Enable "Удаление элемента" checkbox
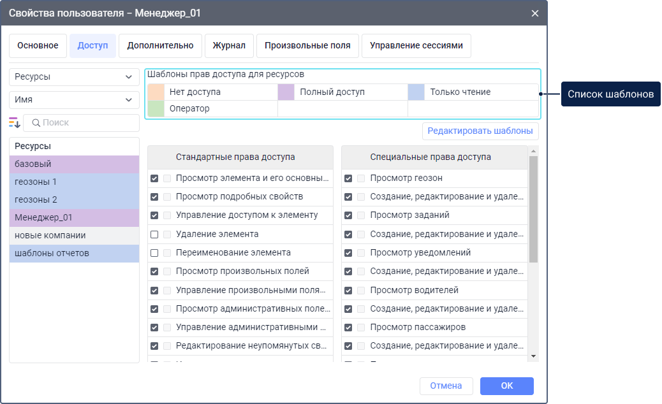The height and width of the screenshot is (404, 662). point(154,234)
